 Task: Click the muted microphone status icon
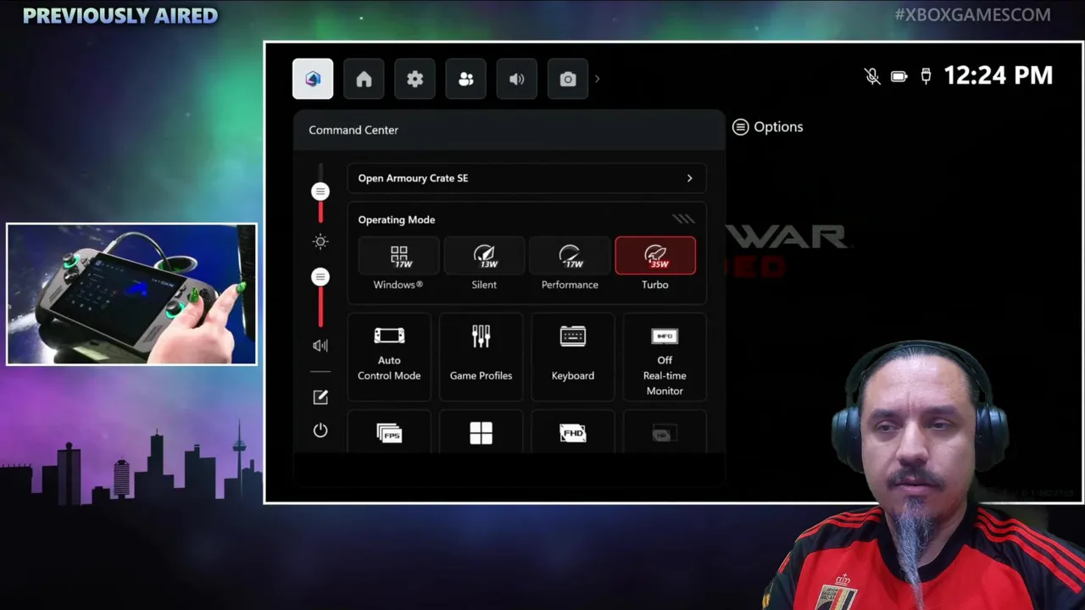(x=872, y=76)
